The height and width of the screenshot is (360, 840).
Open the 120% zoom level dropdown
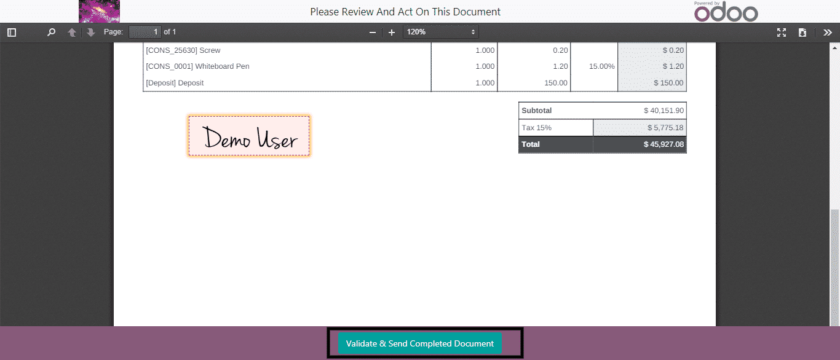click(x=440, y=32)
